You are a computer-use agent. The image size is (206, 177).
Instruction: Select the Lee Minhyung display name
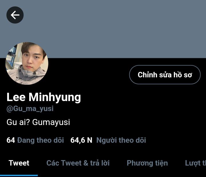(43, 97)
